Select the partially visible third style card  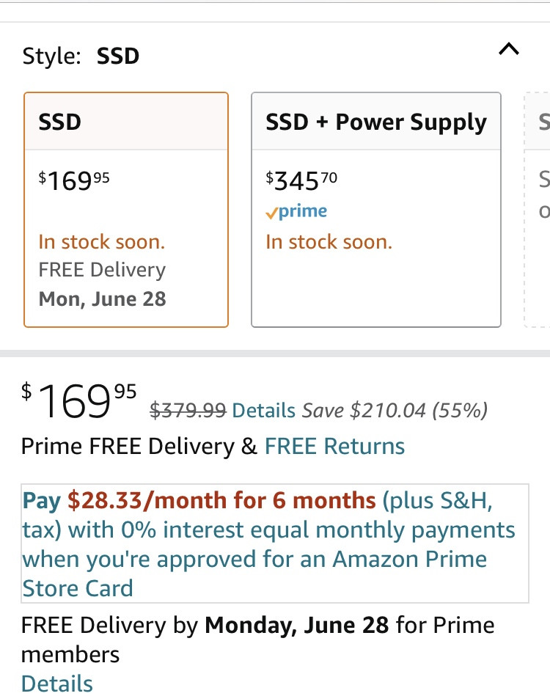click(x=537, y=210)
